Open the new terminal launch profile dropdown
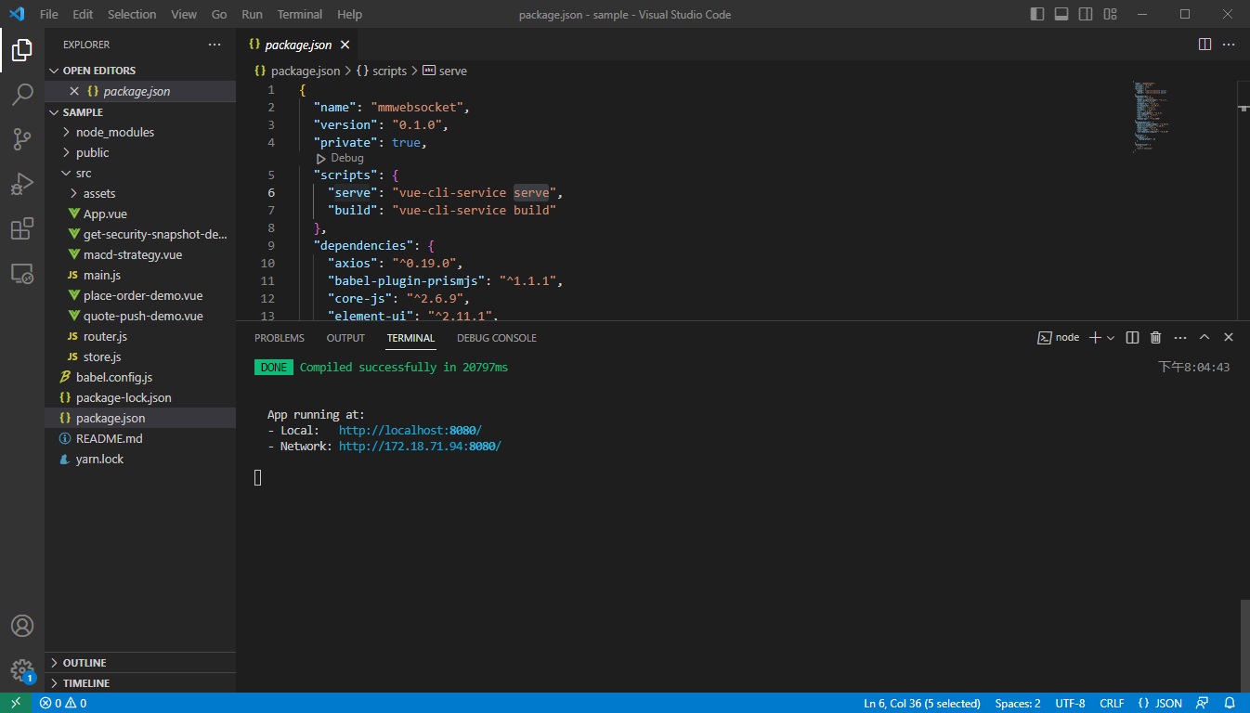Image resolution: width=1250 pixels, height=713 pixels. [x=1111, y=338]
